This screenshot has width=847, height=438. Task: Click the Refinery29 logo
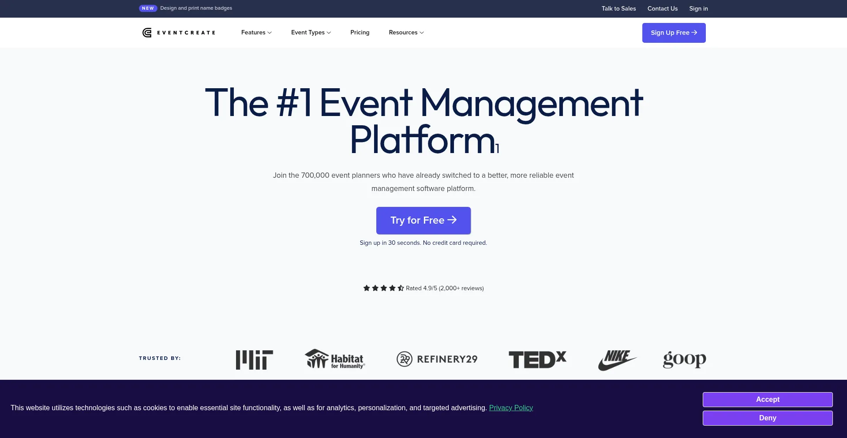[437, 359]
